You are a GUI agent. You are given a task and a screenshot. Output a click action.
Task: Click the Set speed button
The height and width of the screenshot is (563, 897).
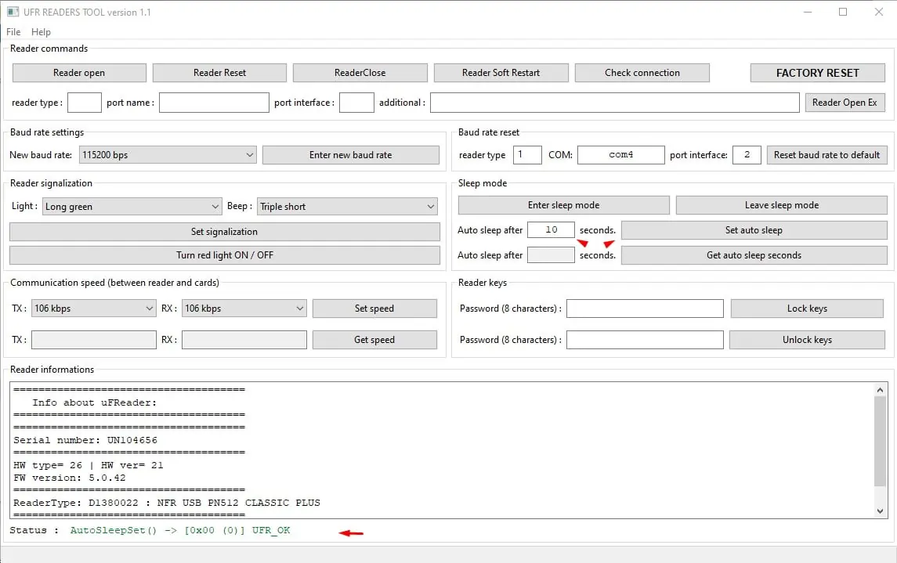374,309
